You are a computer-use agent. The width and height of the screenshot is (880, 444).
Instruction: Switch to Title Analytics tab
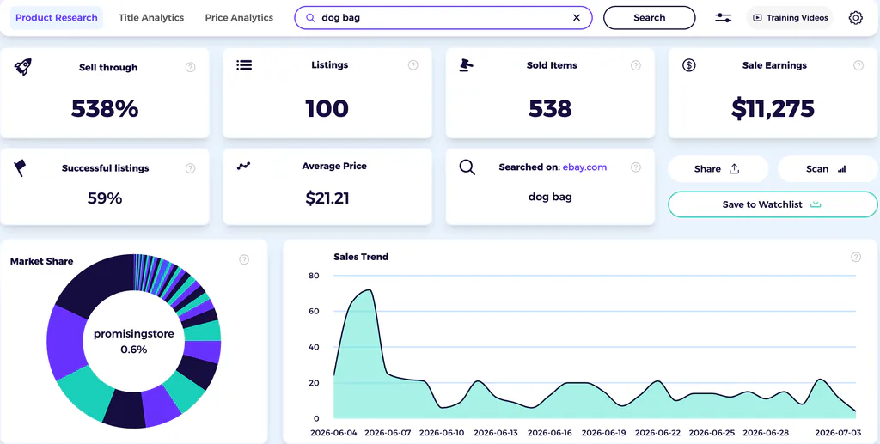[x=151, y=17]
